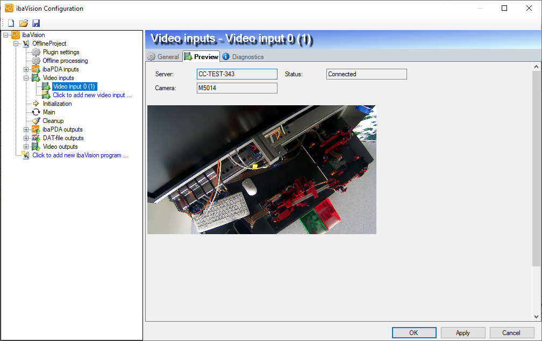The image size is (542, 341).
Task: Close the ibaVision Configuration window
Action: click(529, 8)
